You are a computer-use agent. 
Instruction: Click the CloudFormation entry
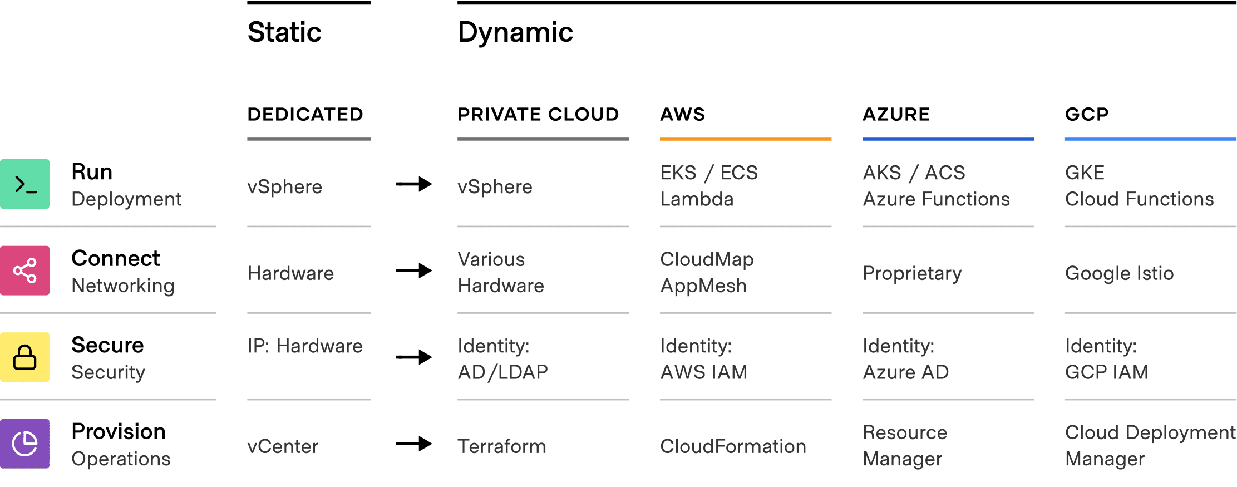pyautogui.click(x=733, y=446)
